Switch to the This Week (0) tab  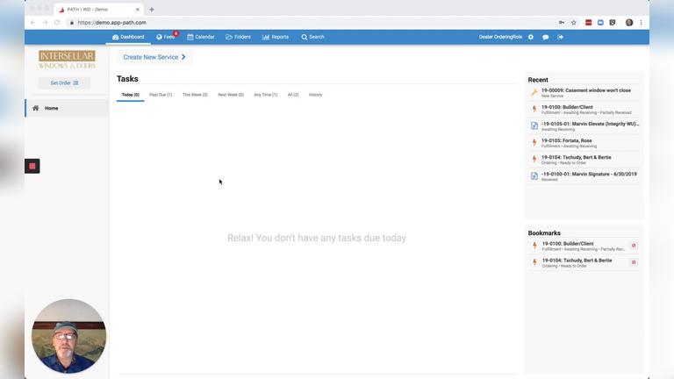tap(195, 95)
